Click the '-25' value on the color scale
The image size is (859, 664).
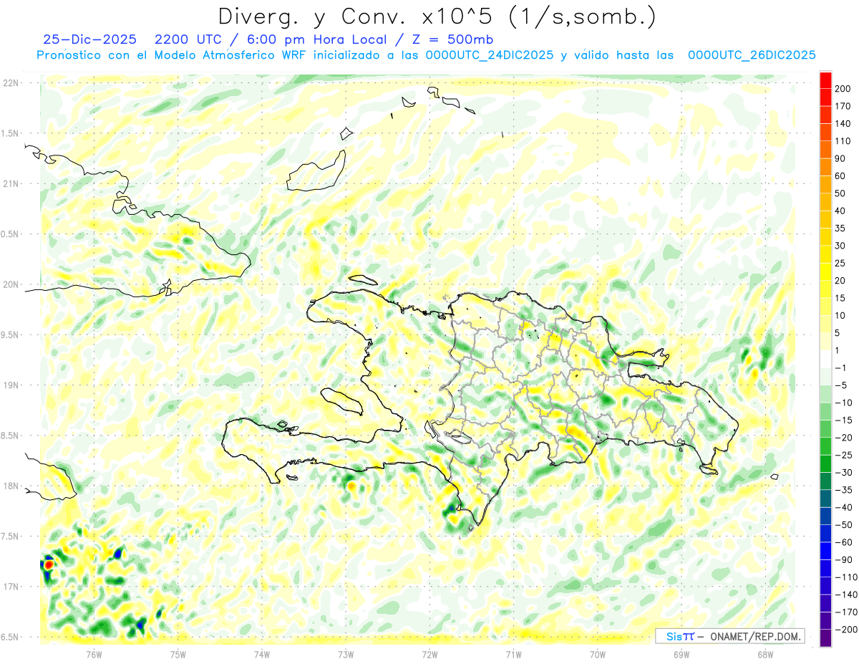pos(844,456)
